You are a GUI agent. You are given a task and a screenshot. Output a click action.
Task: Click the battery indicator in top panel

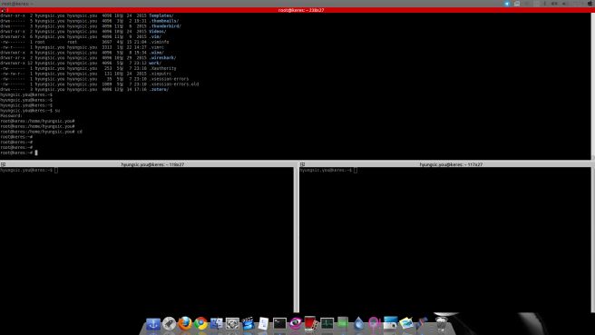coord(554,4)
